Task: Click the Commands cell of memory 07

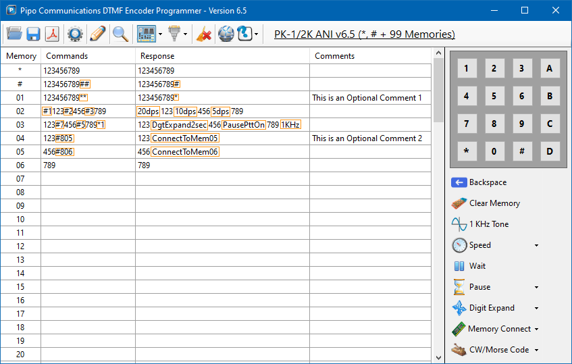Action: click(x=88, y=179)
